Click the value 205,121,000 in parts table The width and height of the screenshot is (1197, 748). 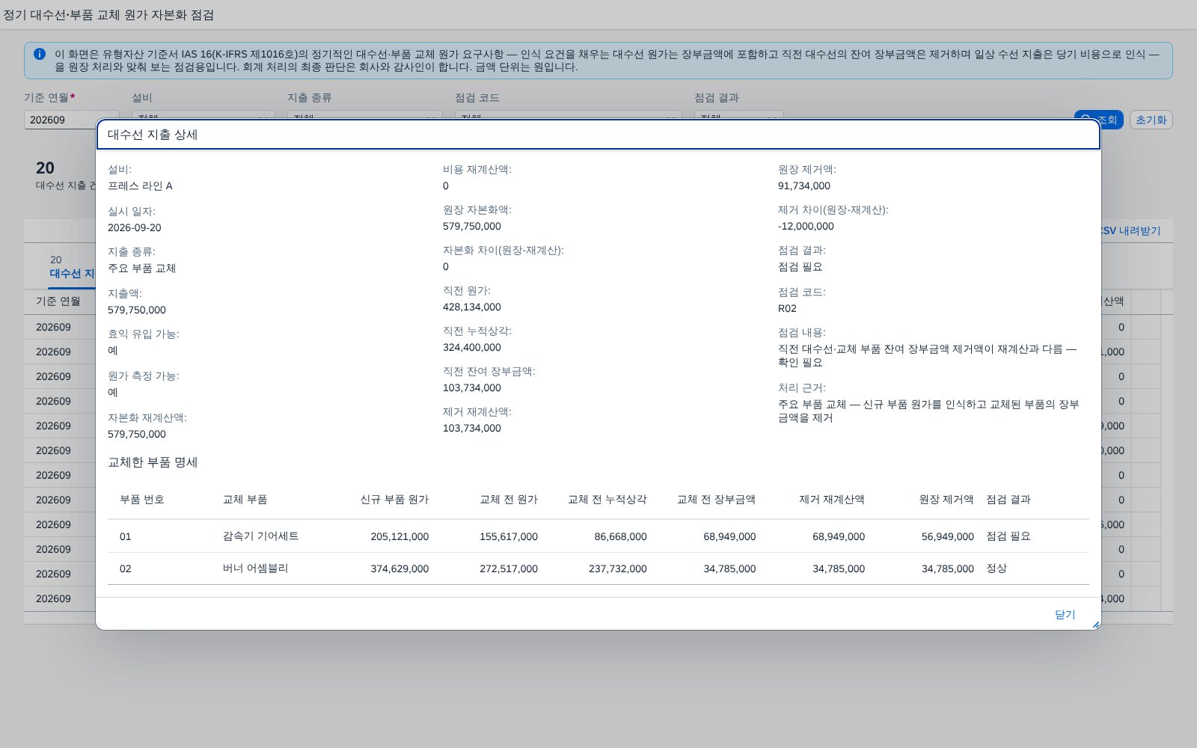pyautogui.click(x=399, y=536)
